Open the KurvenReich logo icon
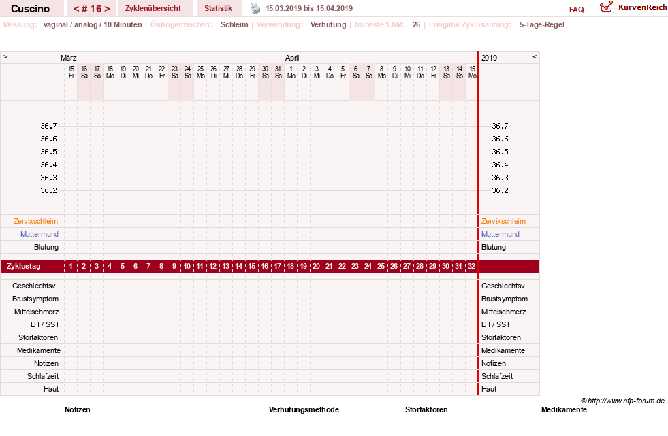Screen dimensions: 668x436 pyautogui.click(x=606, y=7)
